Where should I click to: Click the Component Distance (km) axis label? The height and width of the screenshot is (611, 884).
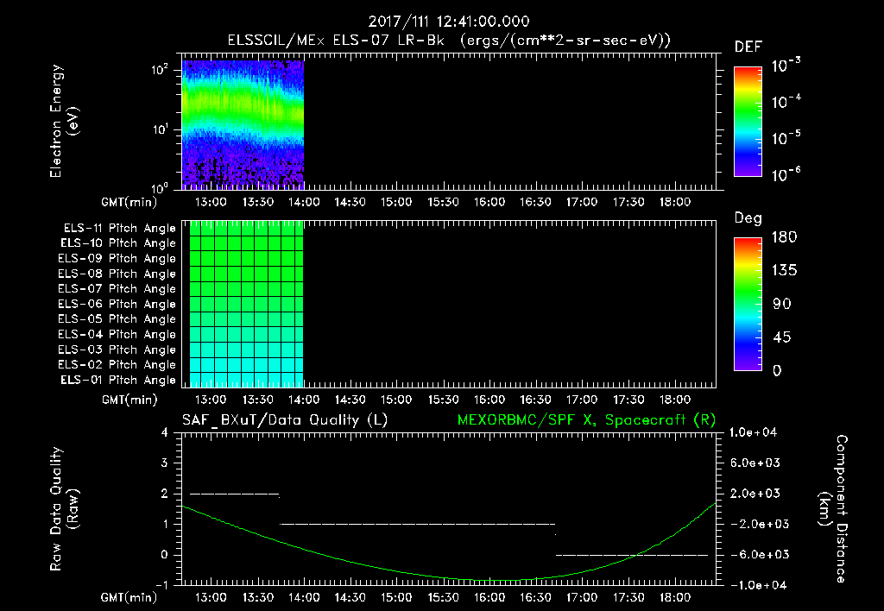click(x=833, y=509)
